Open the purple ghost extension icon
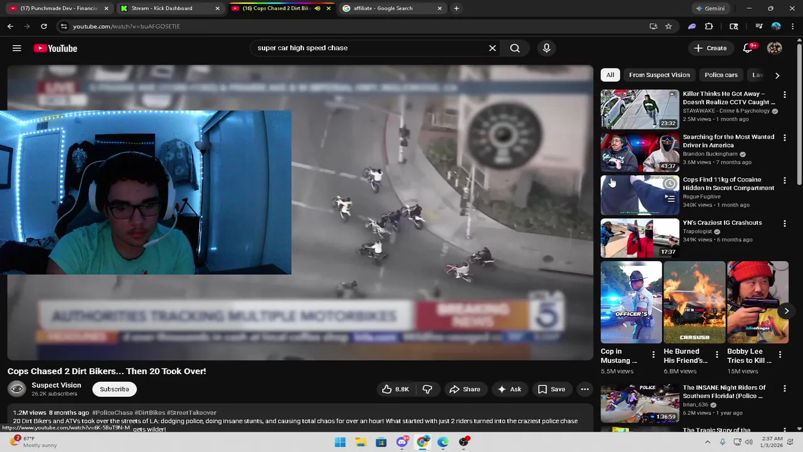Screen dimensions: 803x452 [x=692, y=26]
